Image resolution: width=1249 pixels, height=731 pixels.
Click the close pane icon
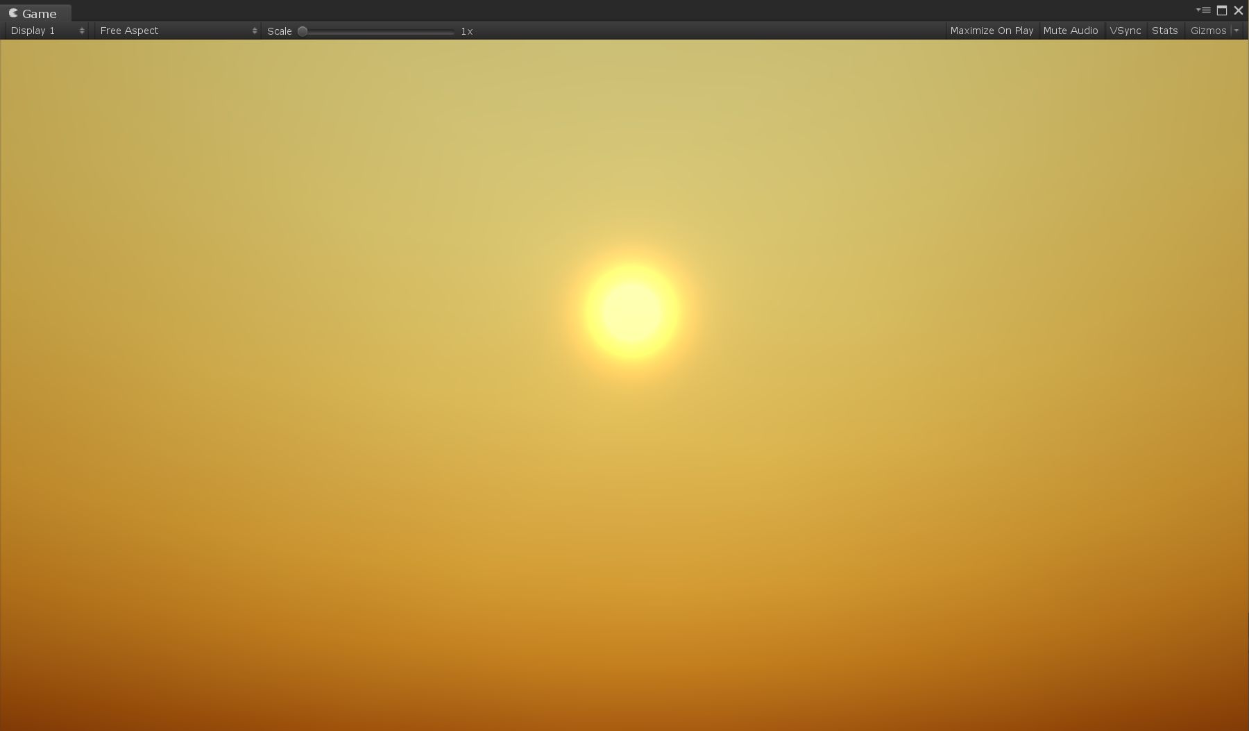coord(1239,10)
